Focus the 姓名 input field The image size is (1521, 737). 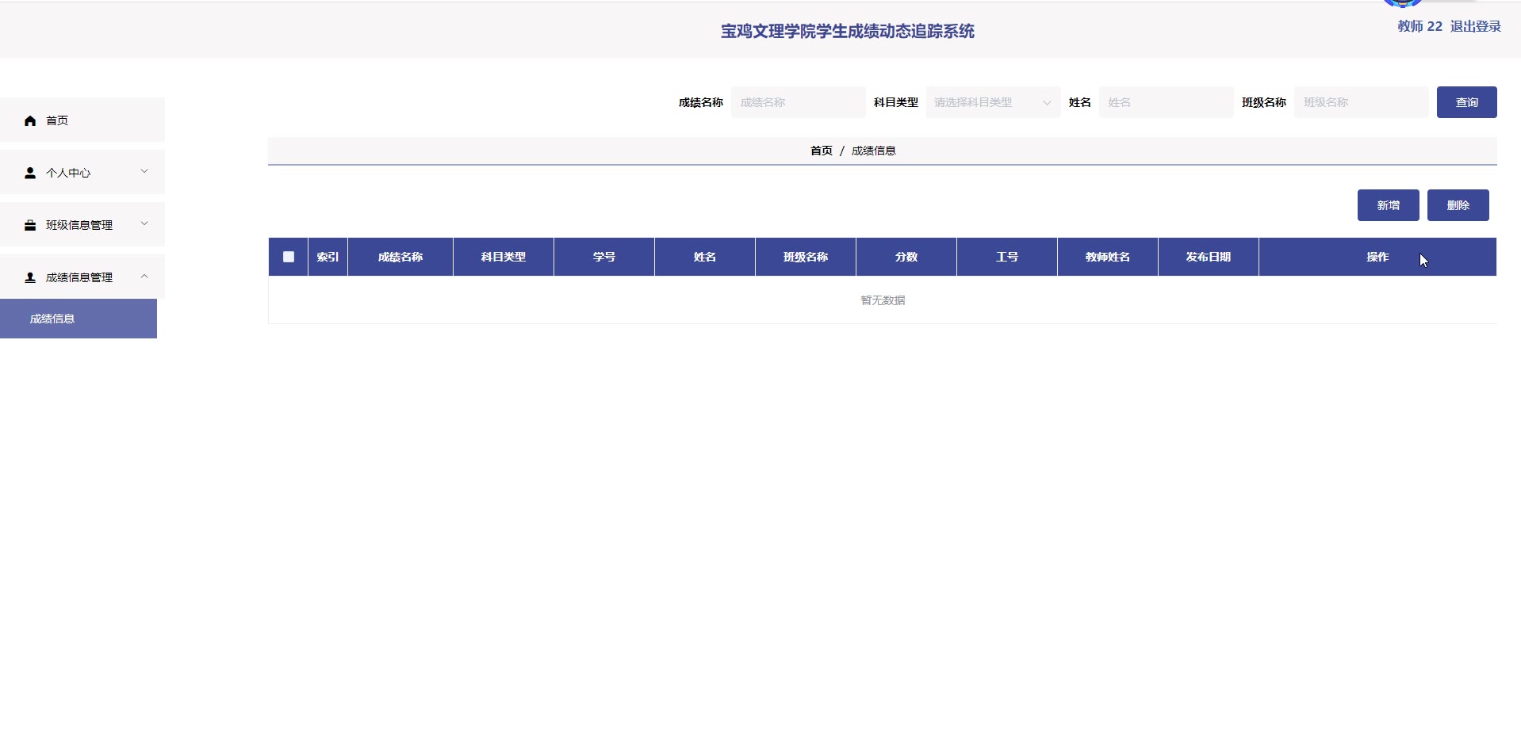pos(1166,102)
